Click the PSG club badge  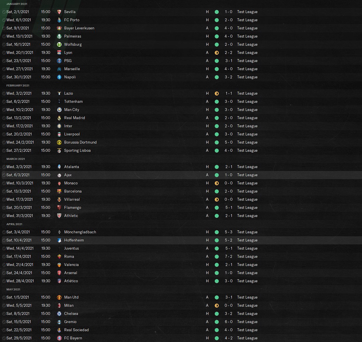[x=59, y=61]
